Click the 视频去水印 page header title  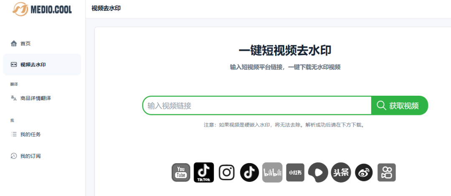[106, 8]
